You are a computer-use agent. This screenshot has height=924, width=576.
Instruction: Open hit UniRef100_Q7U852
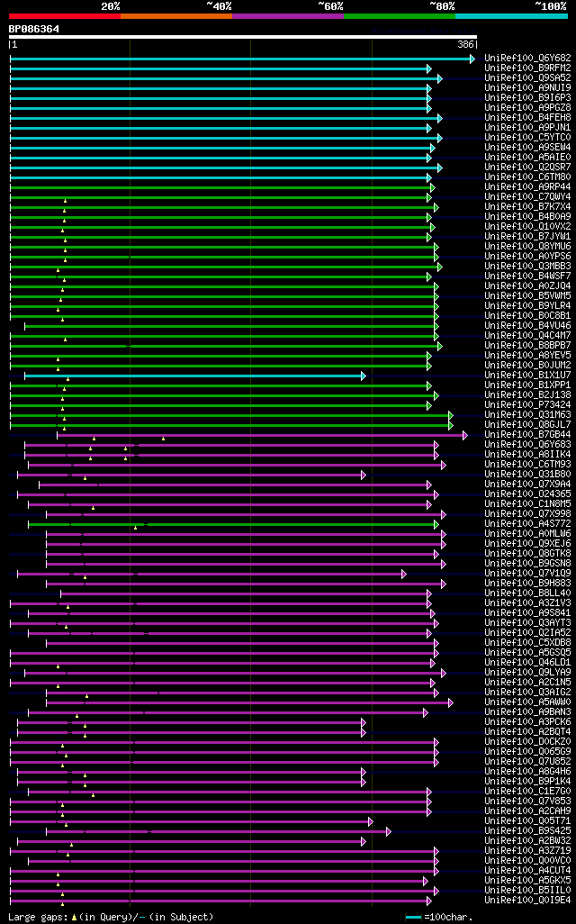(527, 761)
